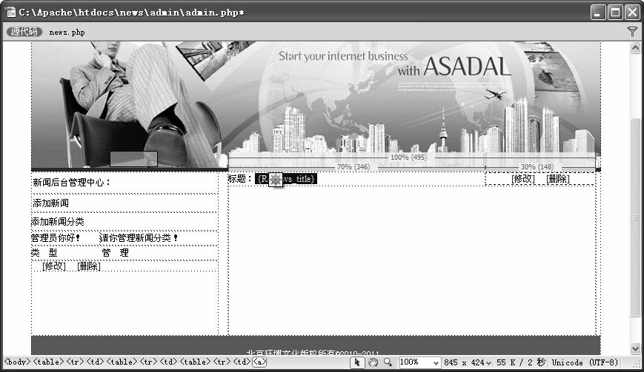Select the Select (arrow) tool in status bar
This screenshot has width=644, height=372.
point(357,362)
